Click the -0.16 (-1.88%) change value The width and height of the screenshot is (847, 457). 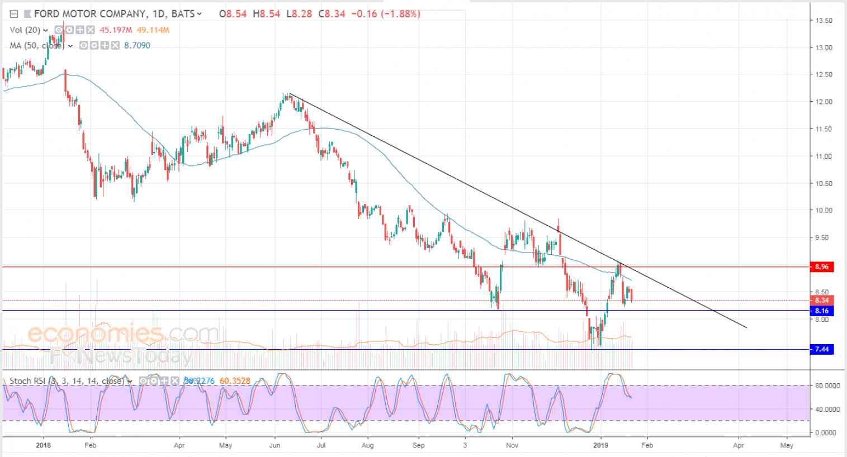[x=385, y=14]
